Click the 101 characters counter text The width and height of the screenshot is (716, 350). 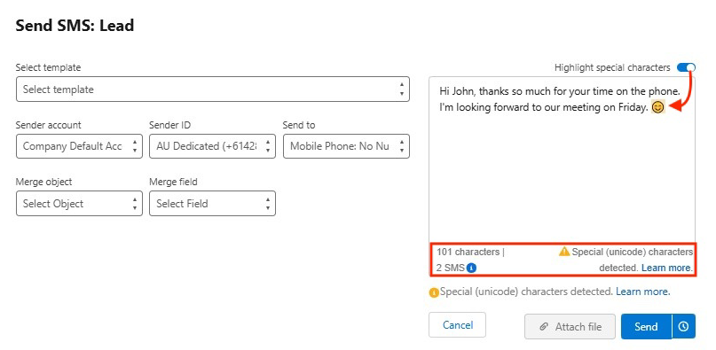[x=468, y=252]
